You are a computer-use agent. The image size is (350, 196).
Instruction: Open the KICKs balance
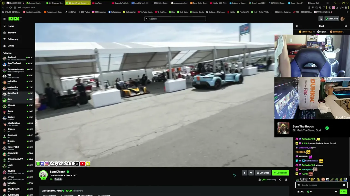pos(309,192)
